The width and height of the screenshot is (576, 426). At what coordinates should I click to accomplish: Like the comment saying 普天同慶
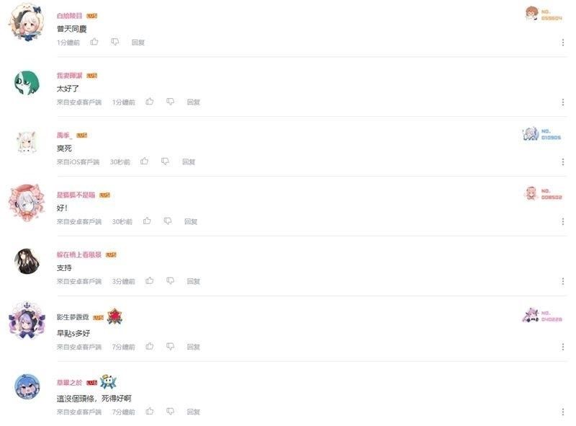coord(94,42)
